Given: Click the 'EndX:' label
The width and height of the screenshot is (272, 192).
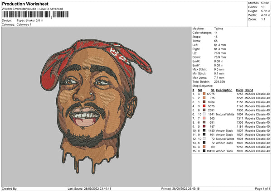Looking at the screenshot, I should [196, 61].
